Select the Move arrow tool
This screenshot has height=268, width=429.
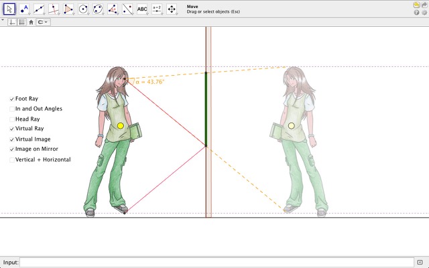pyautogui.click(x=9, y=9)
